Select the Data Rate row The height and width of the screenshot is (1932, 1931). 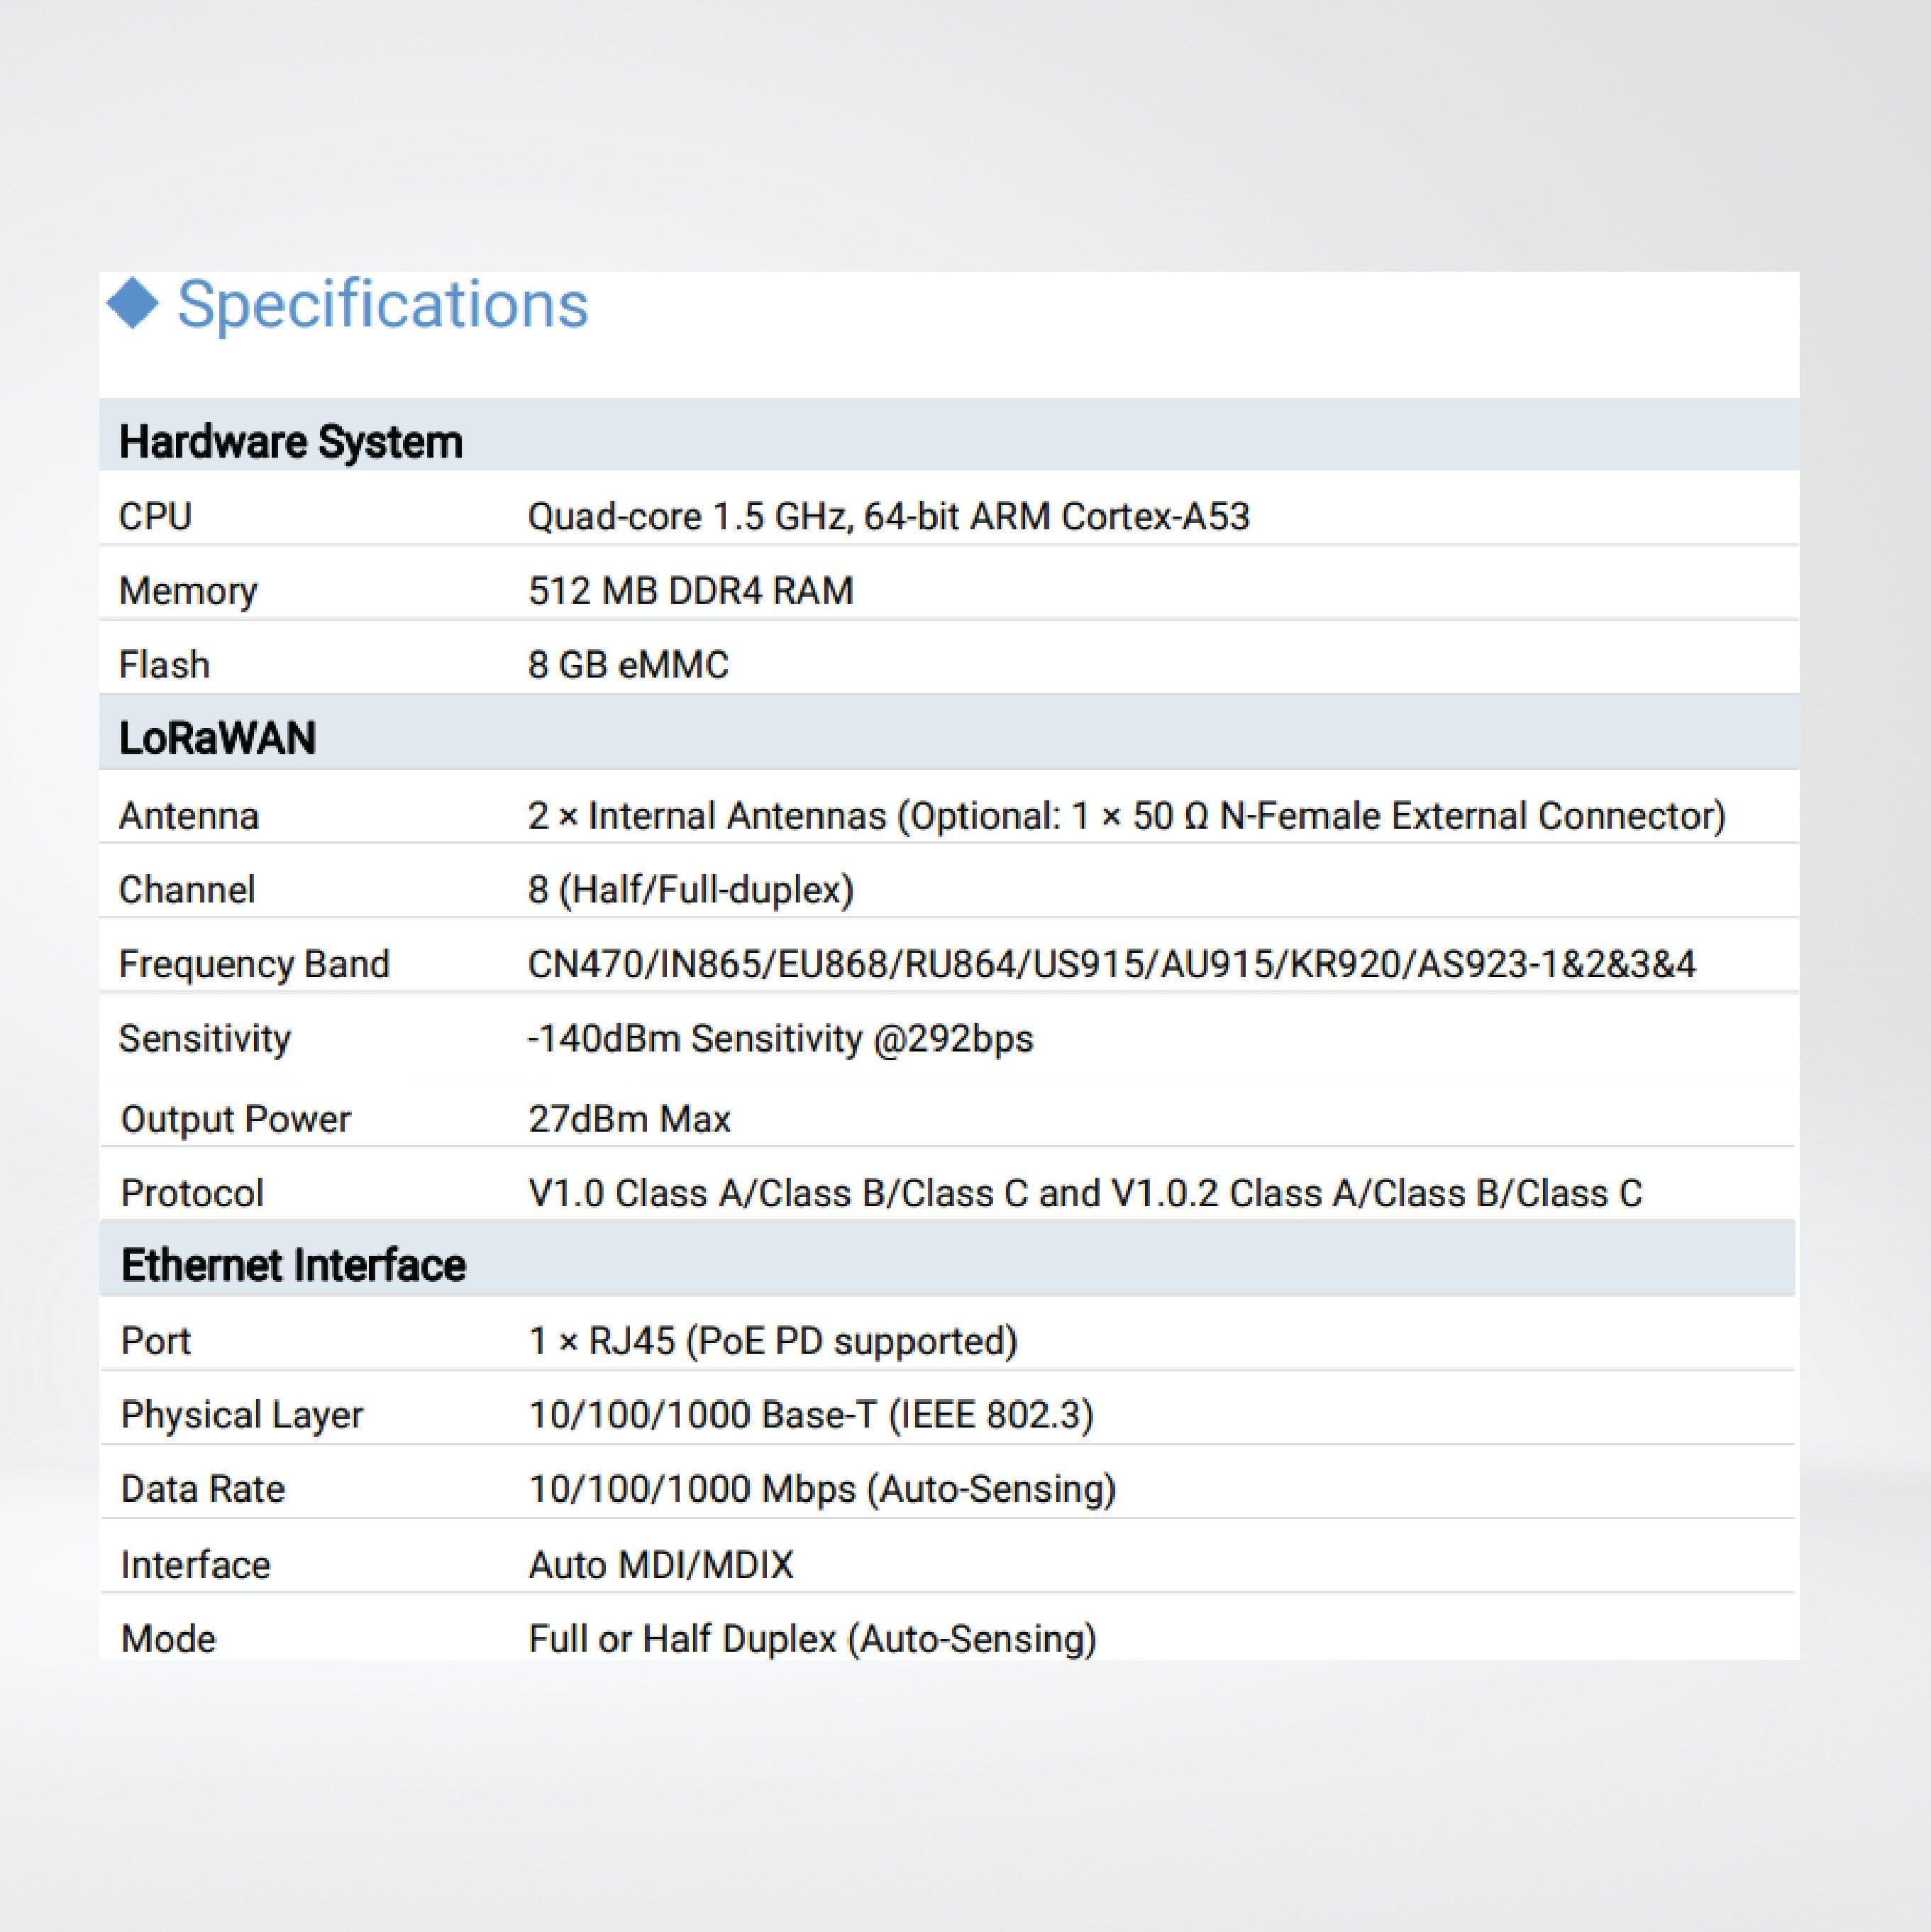pos(201,1488)
